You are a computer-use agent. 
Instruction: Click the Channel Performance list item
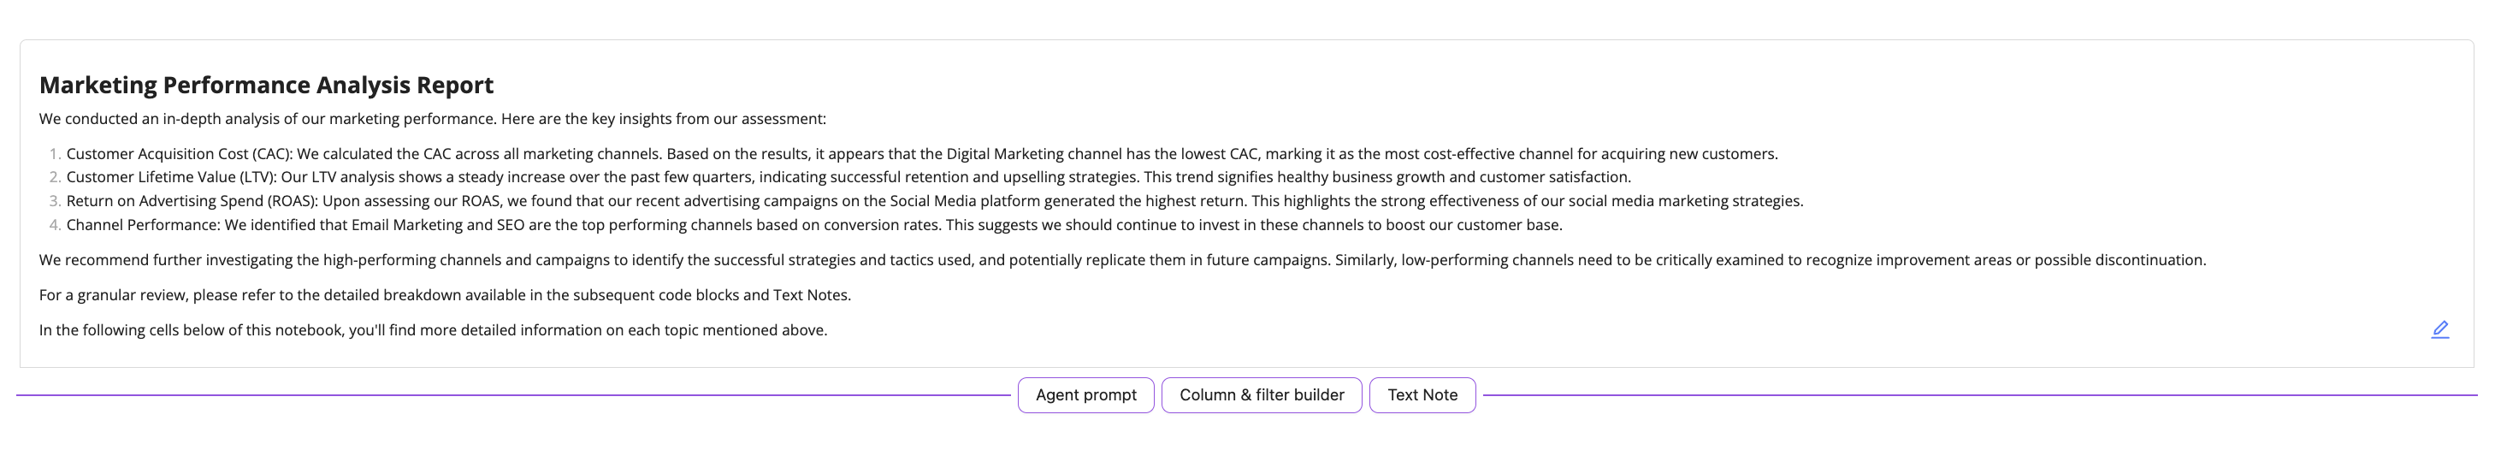(x=813, y=224)
